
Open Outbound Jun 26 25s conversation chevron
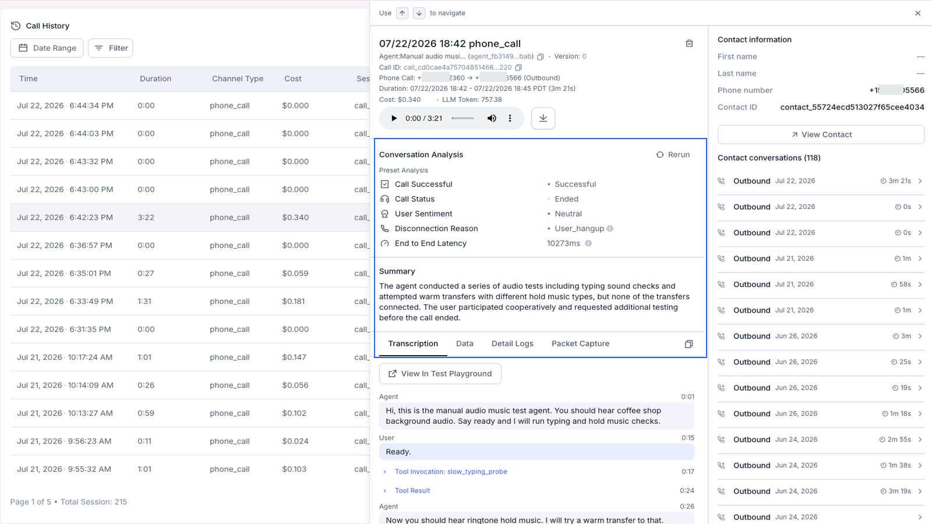(920, 362)
